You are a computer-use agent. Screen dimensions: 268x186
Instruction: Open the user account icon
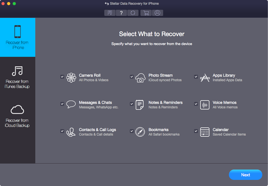157,13
